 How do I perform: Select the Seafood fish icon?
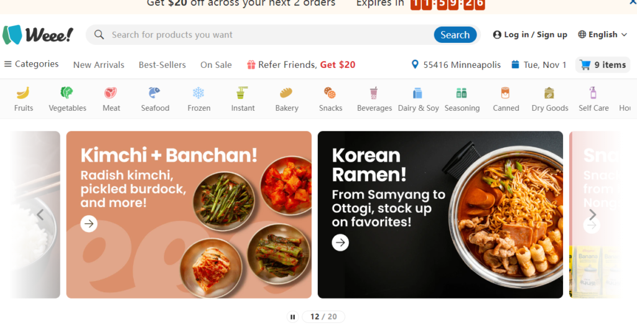coord(155,93)
